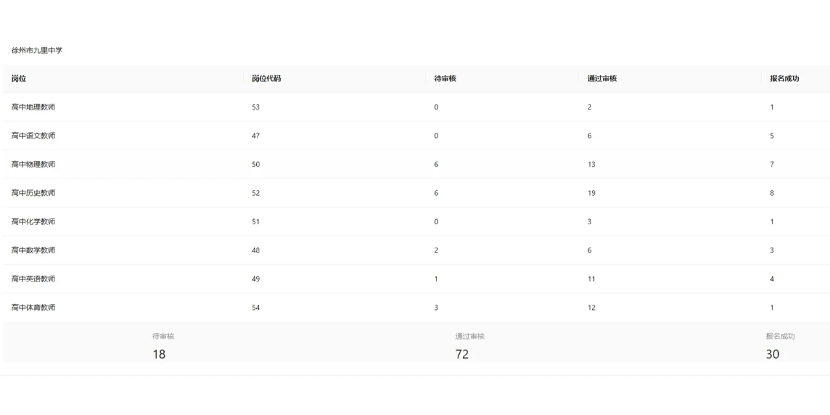Click the 报名成功 column header
Screen dimensions: 830x415
(x=784, y=78)
